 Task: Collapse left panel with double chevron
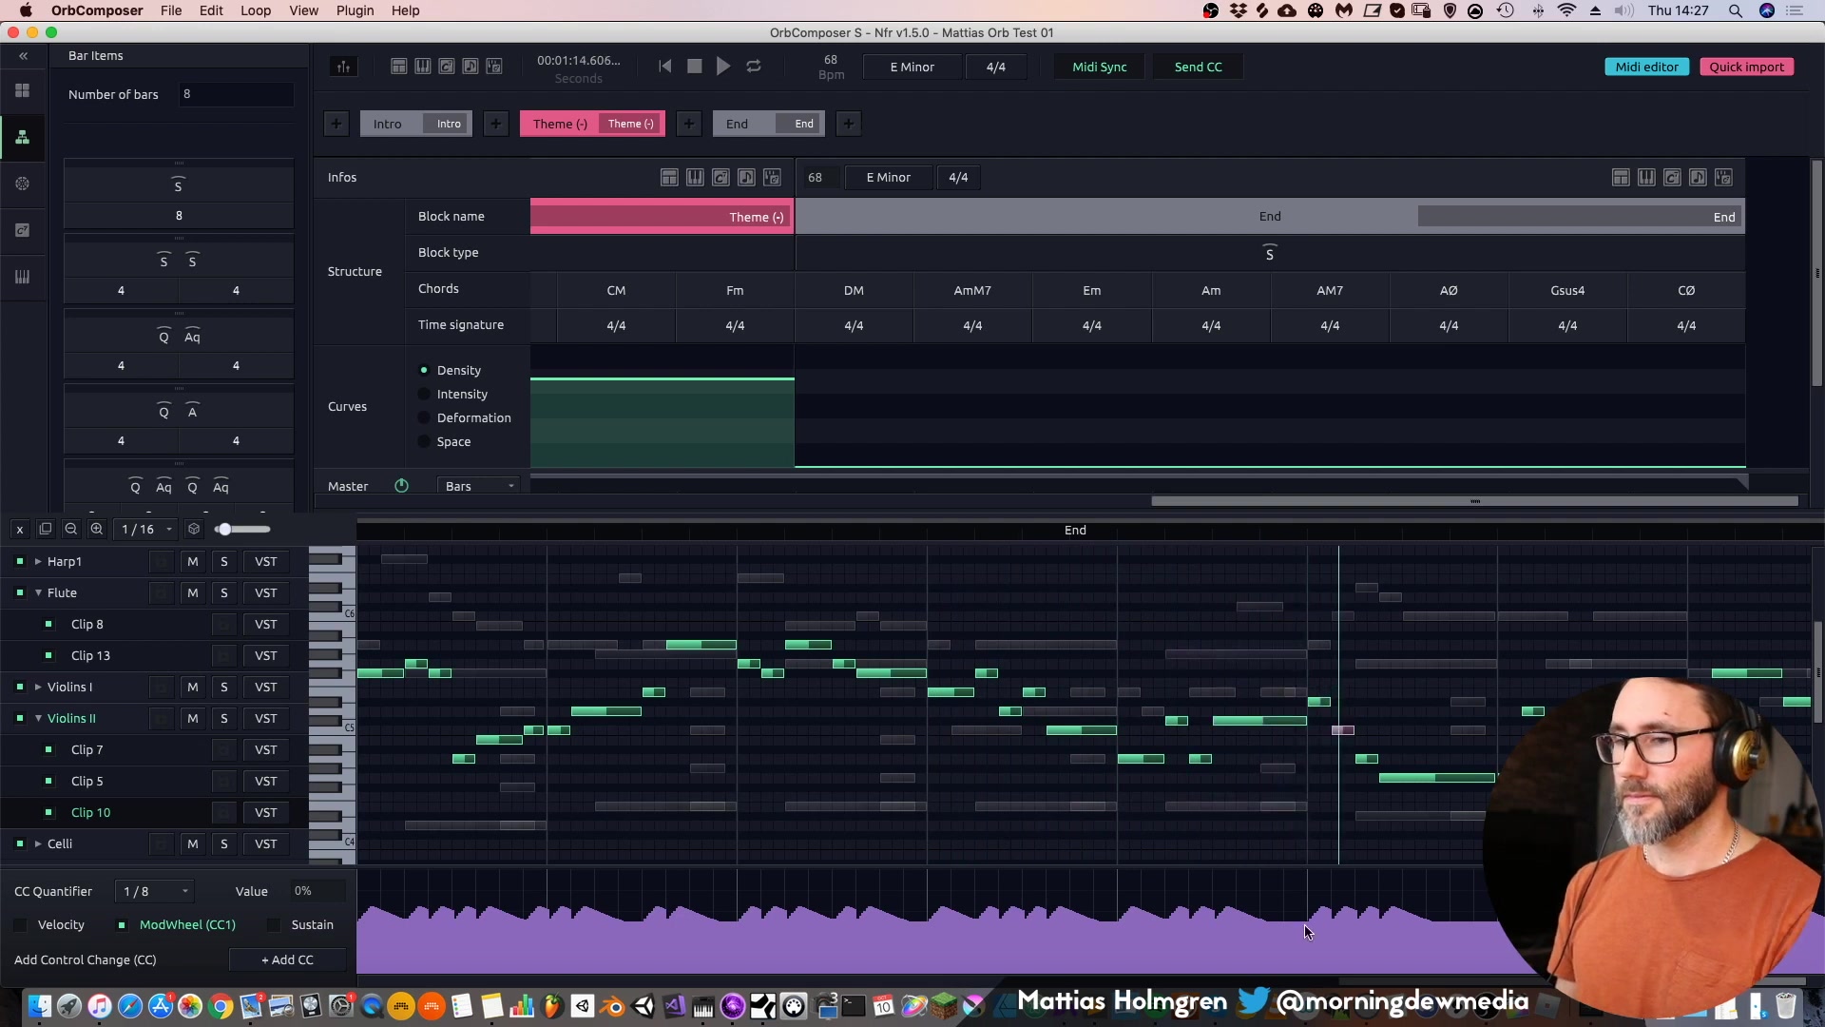23,56
